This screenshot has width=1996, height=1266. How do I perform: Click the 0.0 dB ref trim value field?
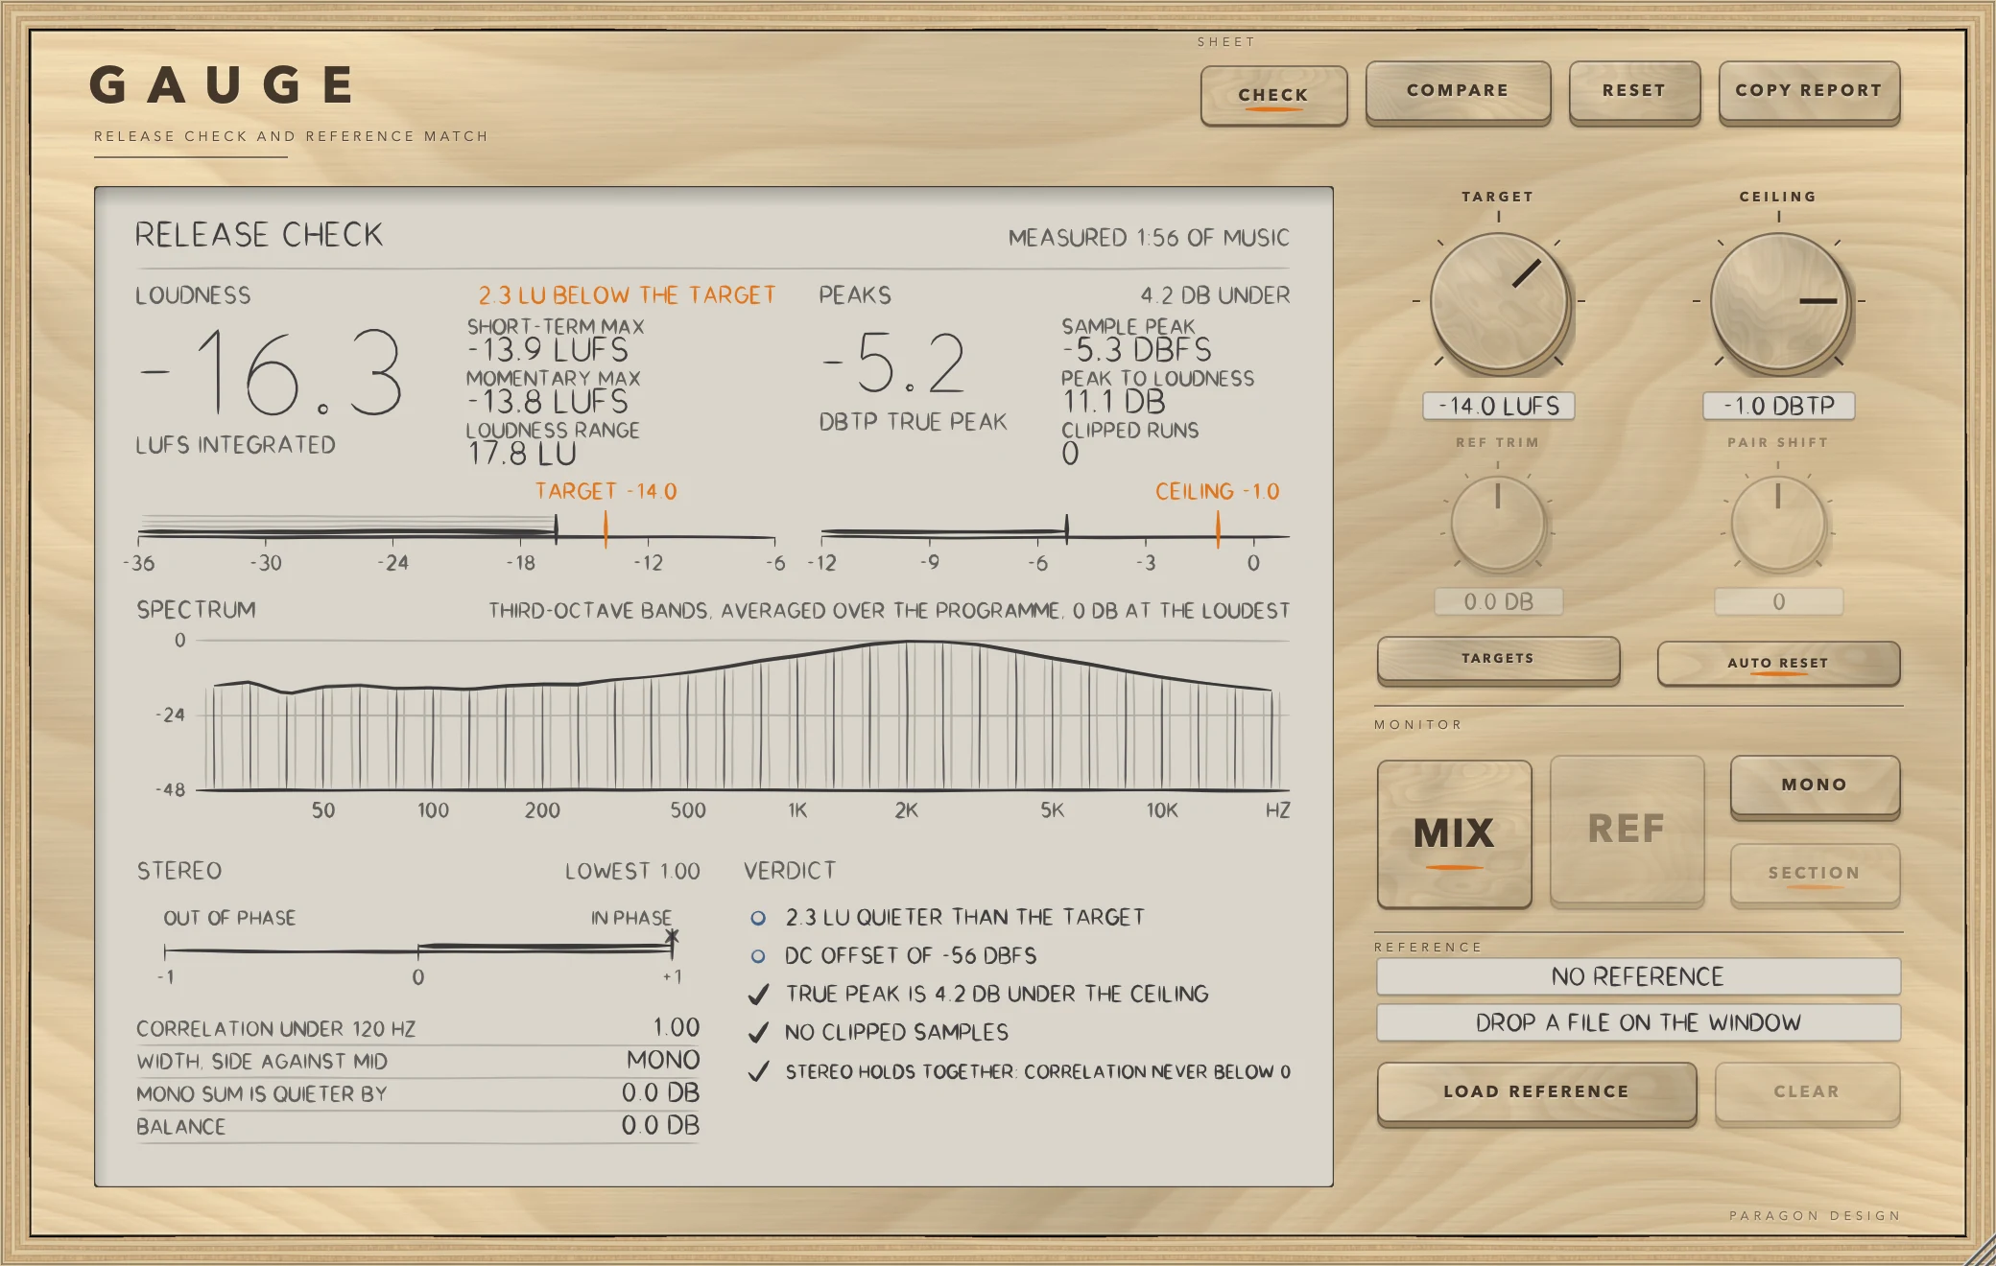point(1499,602)
